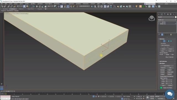Image resolution: width=177 pixels, height=100 pixels.
Task: Open the Utilities command panel tab
Action: click(x=174, y=14)
